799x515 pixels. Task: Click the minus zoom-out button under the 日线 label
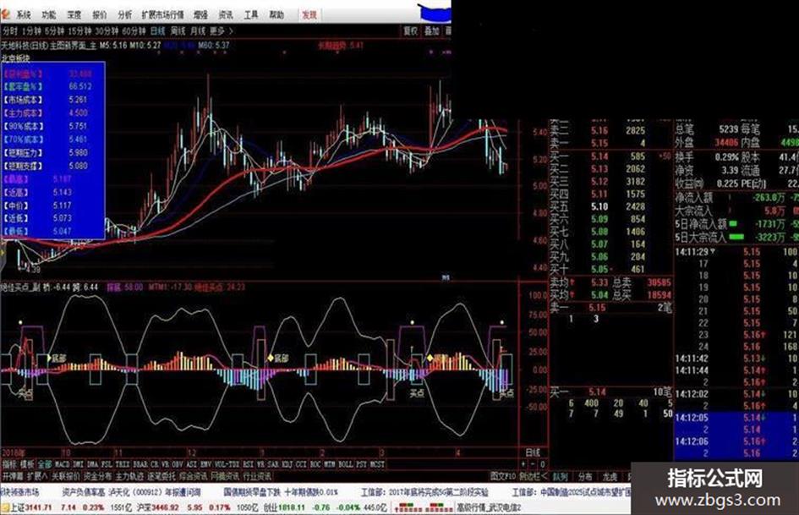[533, 464]
